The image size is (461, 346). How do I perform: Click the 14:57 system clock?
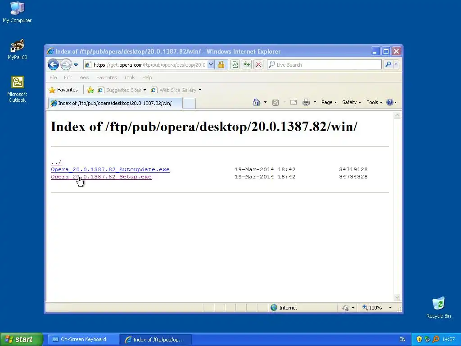[x=448, y=340]
